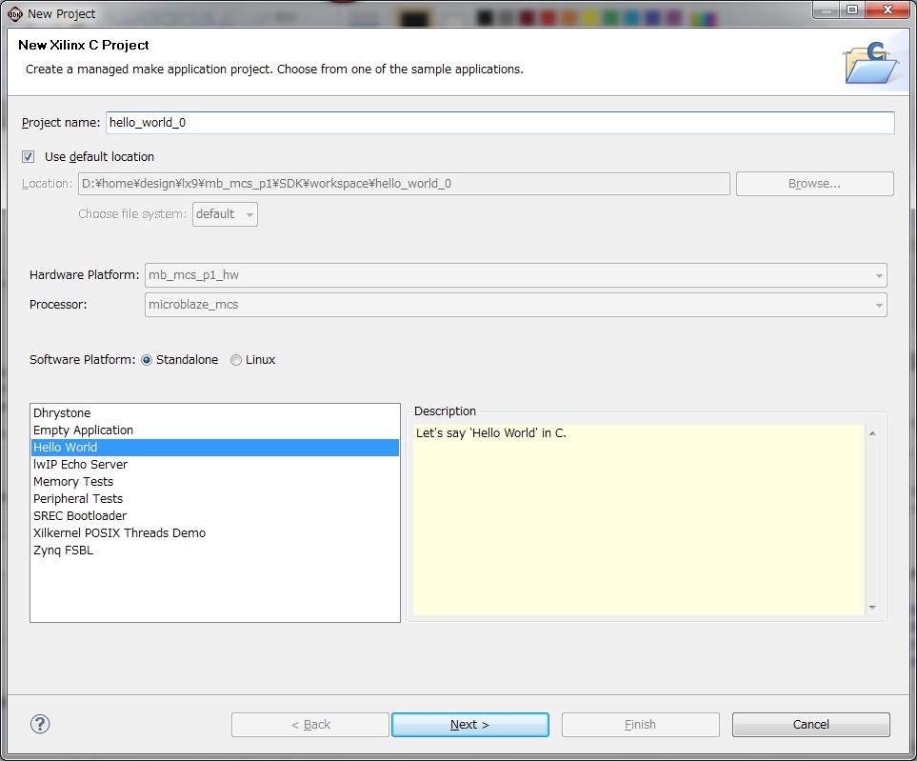Screen dimensions: 917x761
Task: Focus the Project name field
Action: tap(500, 123)
